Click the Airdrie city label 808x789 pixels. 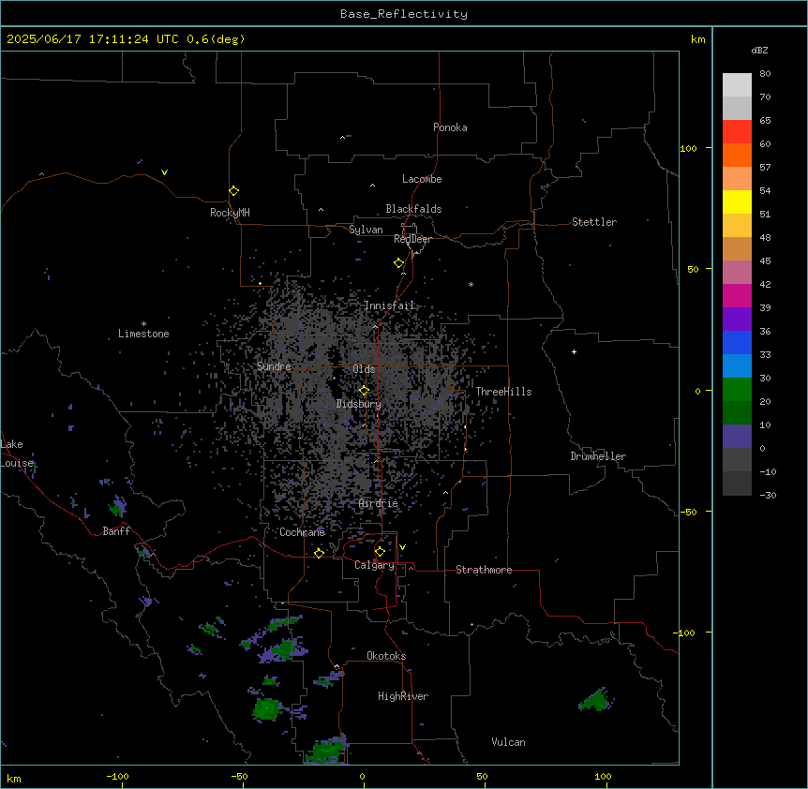[x=379, y=503]
